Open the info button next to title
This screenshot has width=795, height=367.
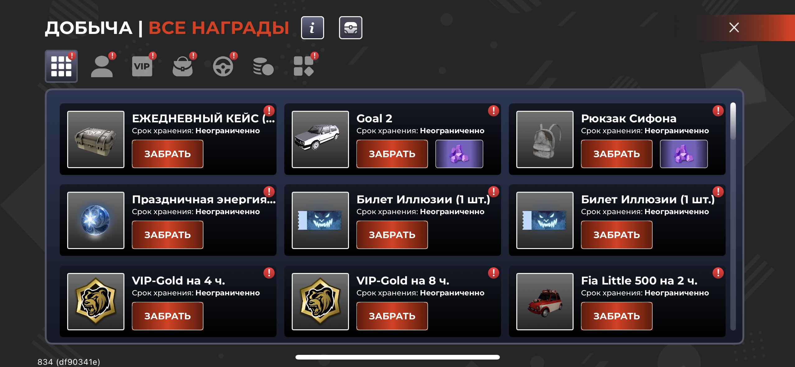coord(312,28)
